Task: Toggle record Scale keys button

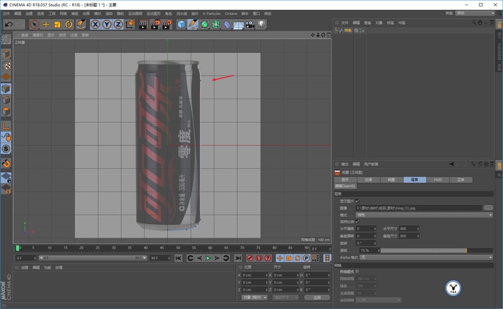Action: [x=289, y=258]
